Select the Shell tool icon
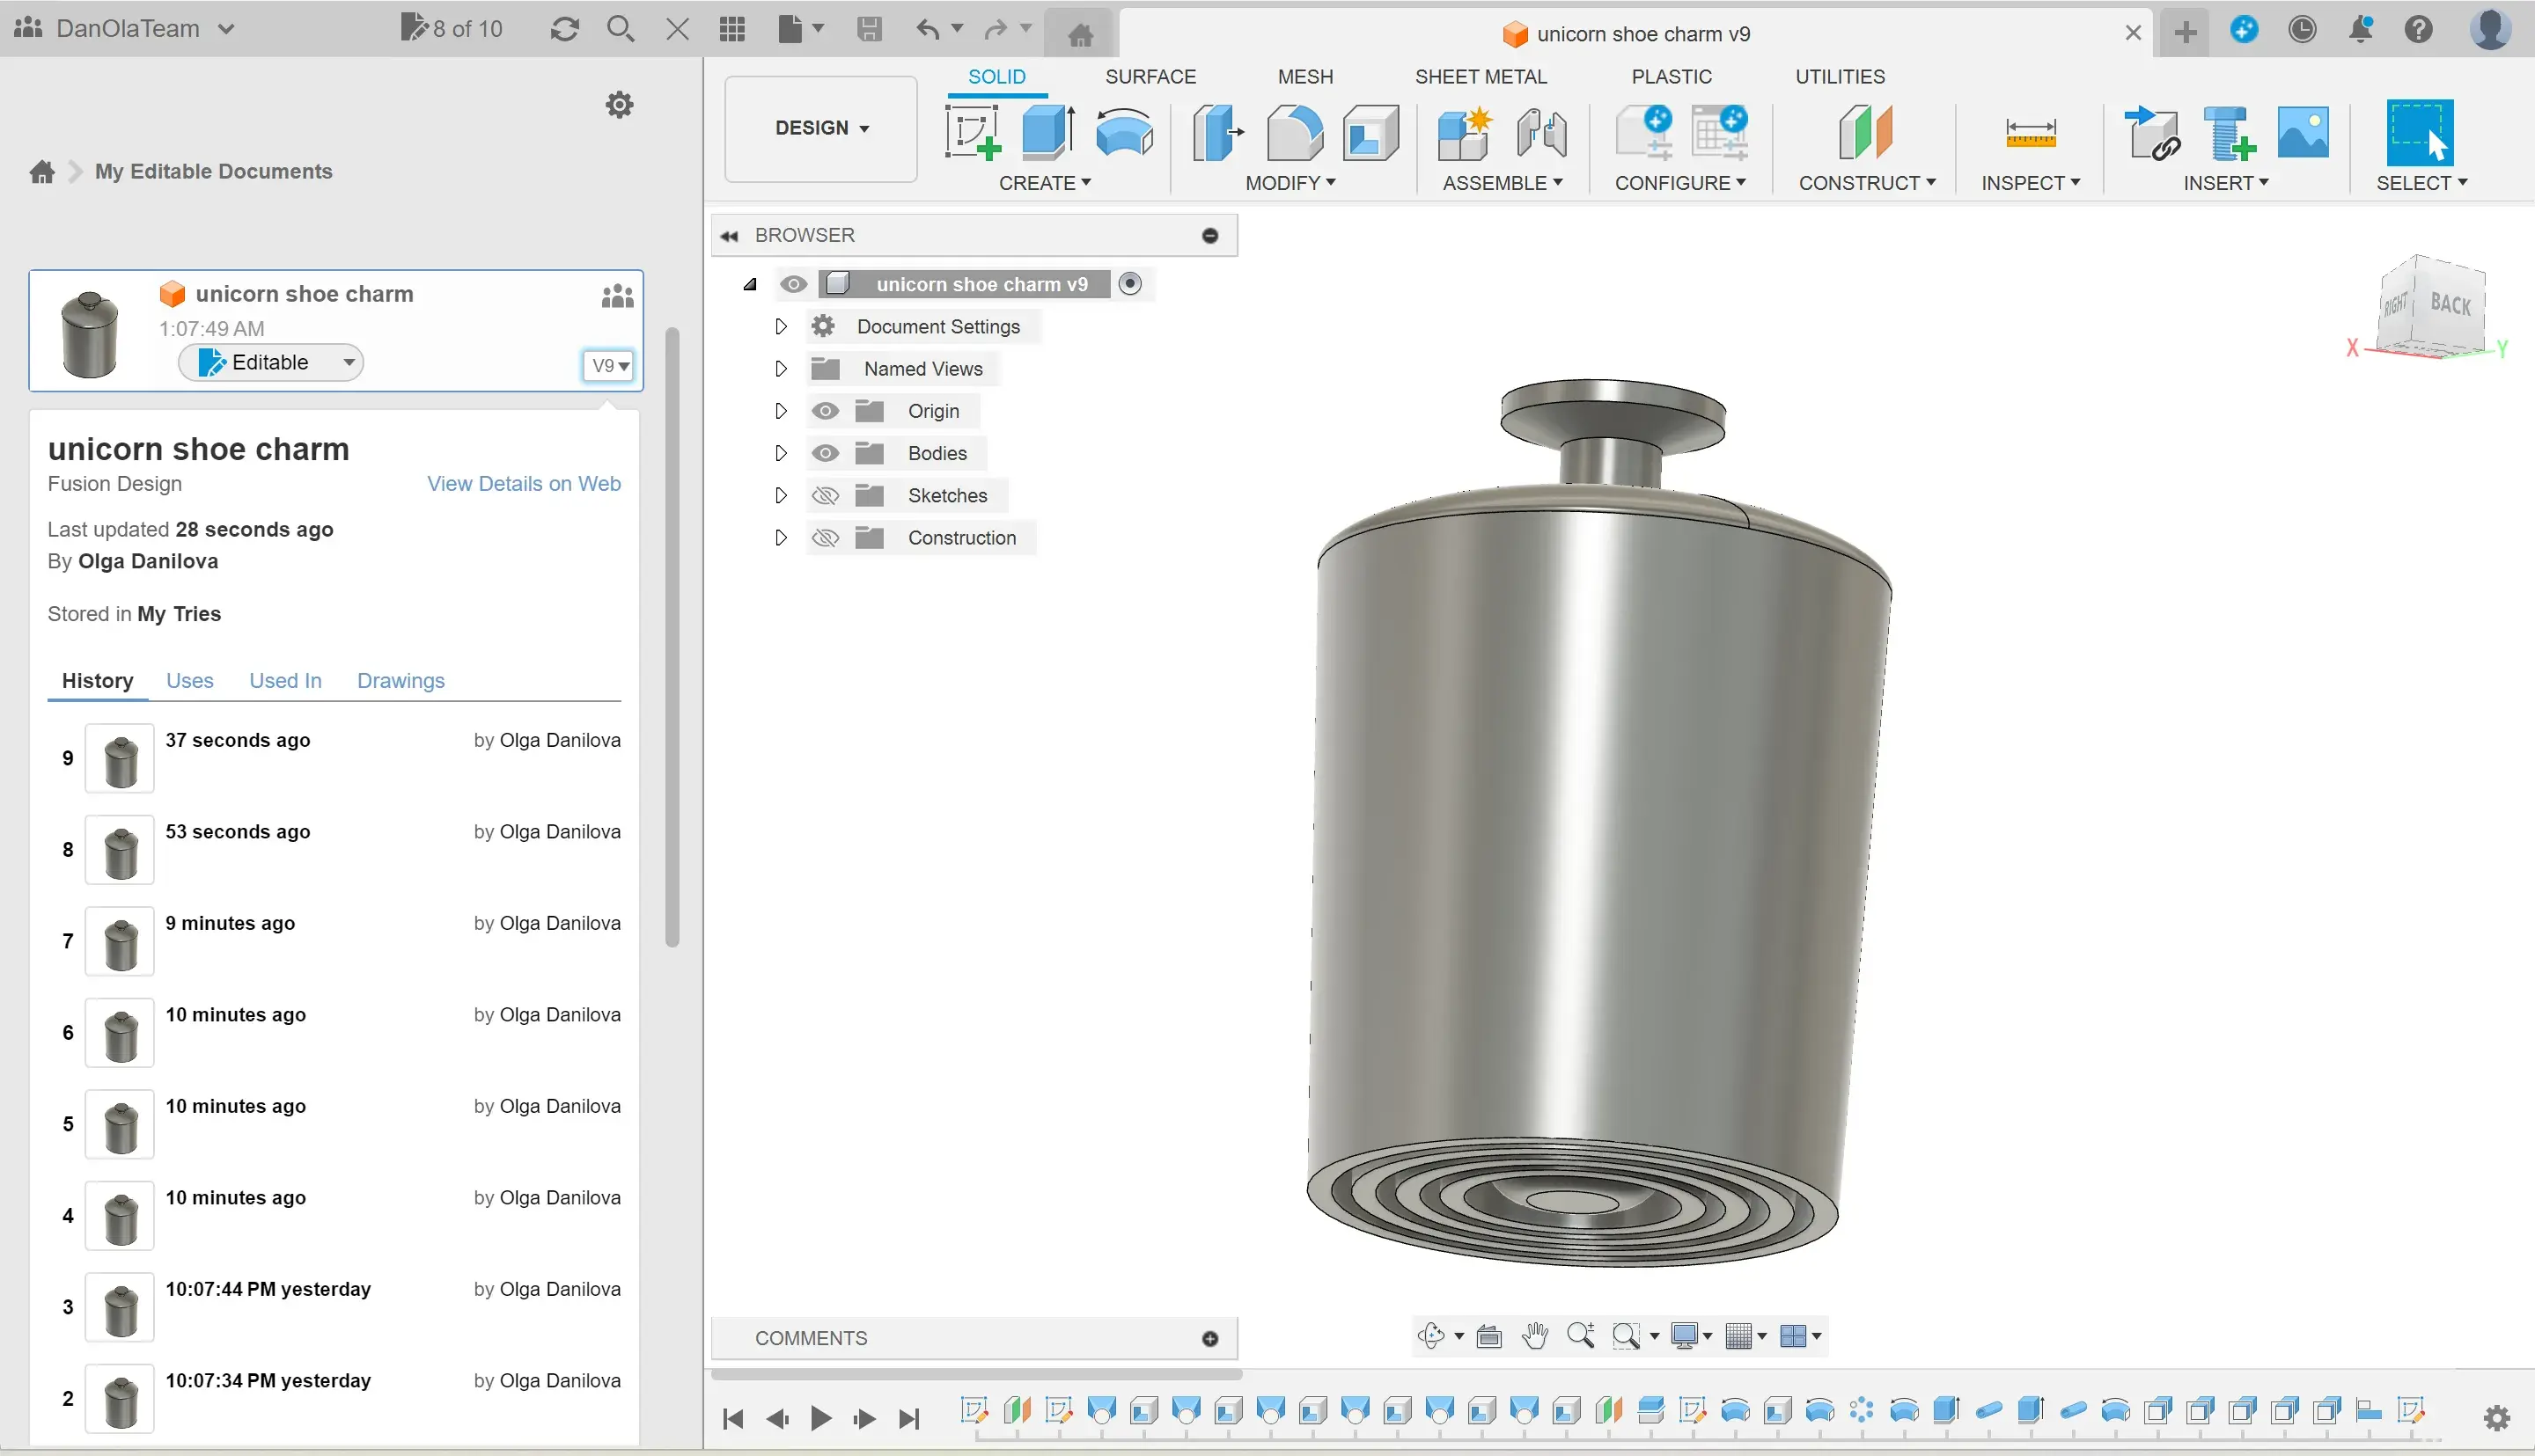Viewport: 2535px width, 1456px height. pos(1370,132)
